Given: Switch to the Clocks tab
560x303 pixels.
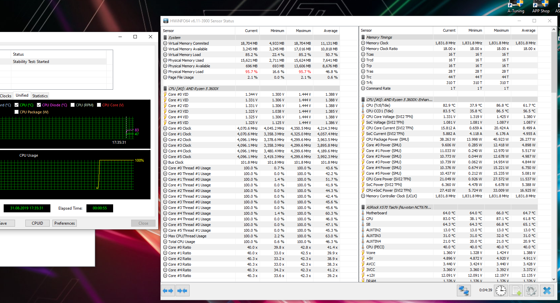Looking at the screenshot, I should [x=6, y=96].
